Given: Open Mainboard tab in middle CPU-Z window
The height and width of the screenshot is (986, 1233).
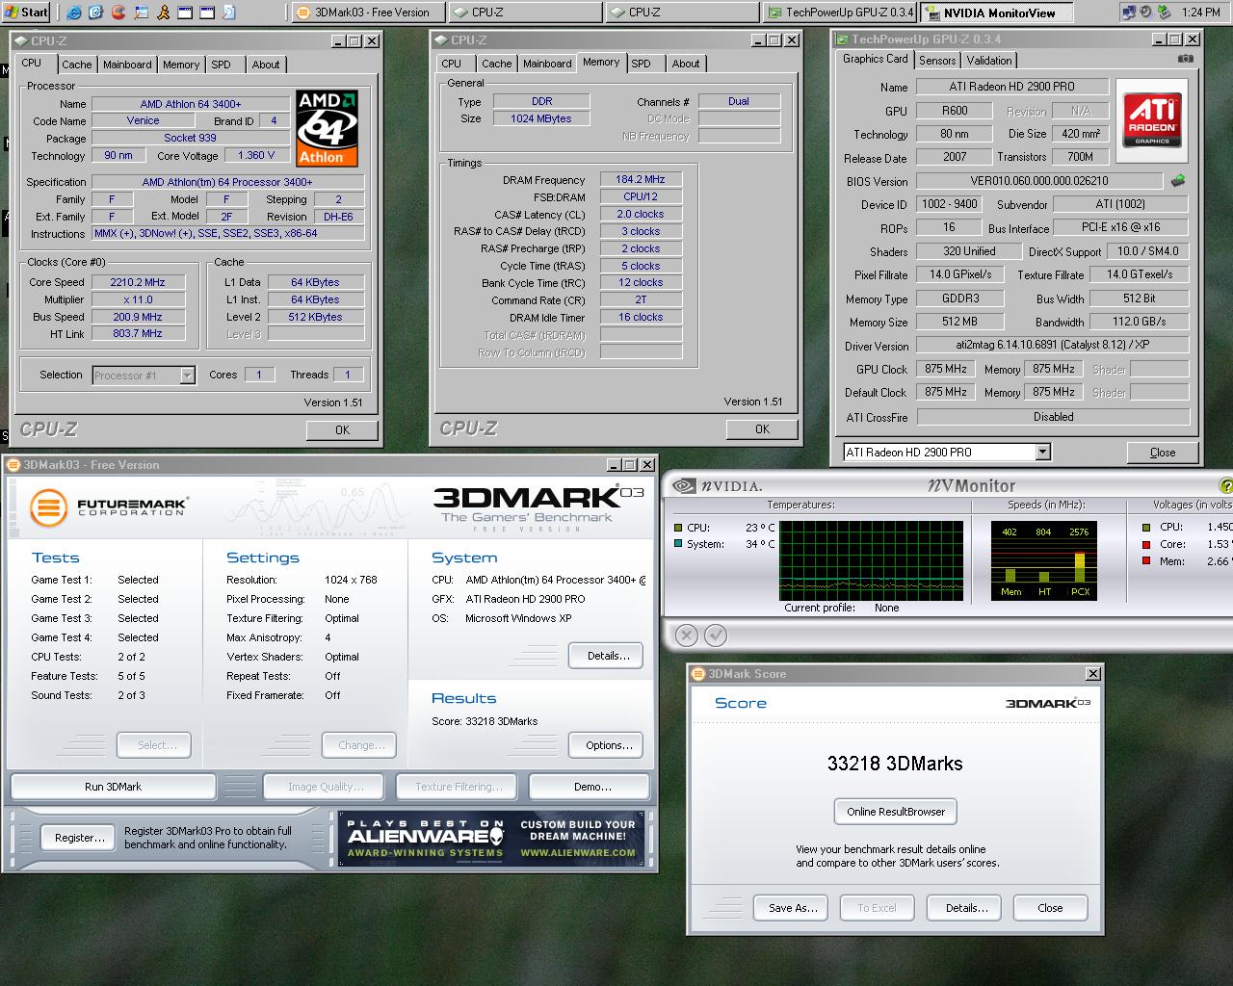Looking at the screenshot, I should coord(547,64).
